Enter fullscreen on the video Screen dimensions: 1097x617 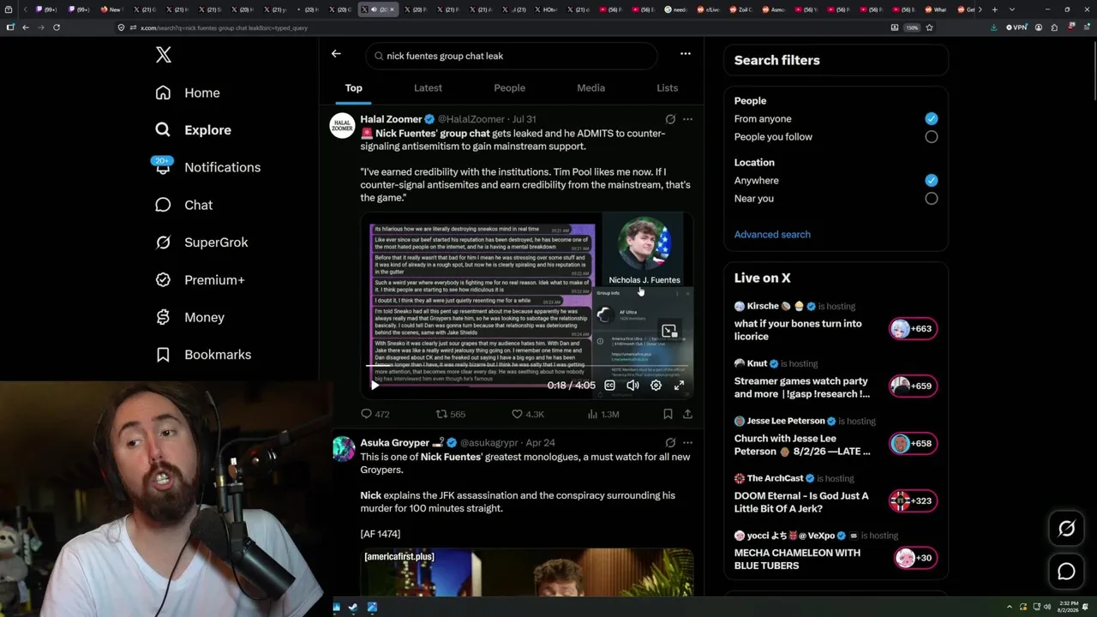pos(679,386)
